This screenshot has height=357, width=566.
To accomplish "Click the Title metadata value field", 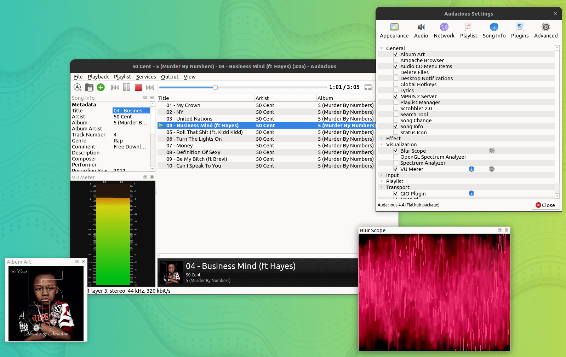I will [131, 111].
